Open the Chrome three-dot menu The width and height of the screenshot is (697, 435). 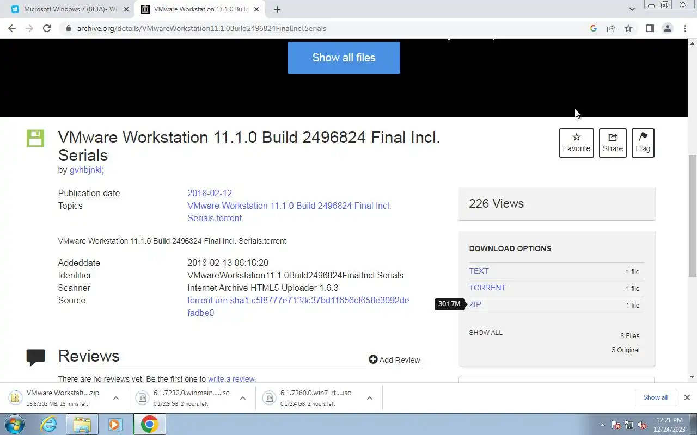click(685, 28)
